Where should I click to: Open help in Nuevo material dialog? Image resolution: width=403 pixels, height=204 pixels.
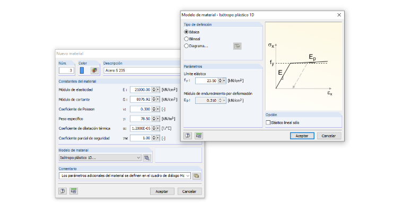tap(63, 191)
